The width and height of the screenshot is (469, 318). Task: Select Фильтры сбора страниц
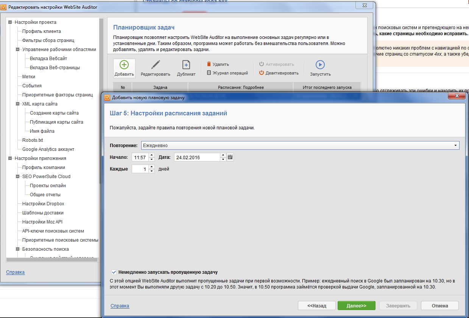tap(48, 40)
